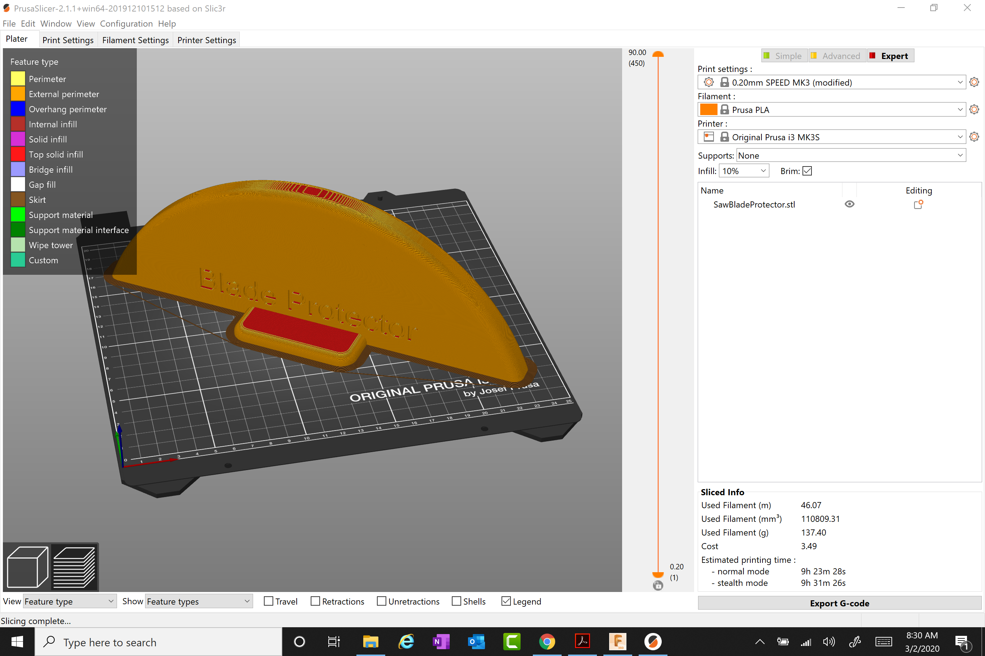This screenshot has width=985, height=656.
Task: Click the Export G-code button
Action: click(x=839, y=603)
